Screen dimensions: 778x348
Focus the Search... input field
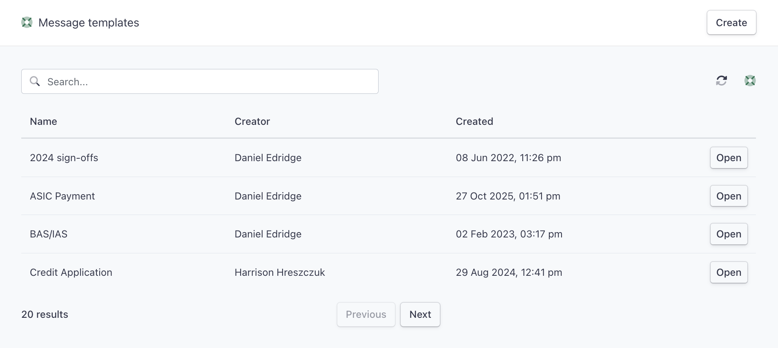point(200,82)
